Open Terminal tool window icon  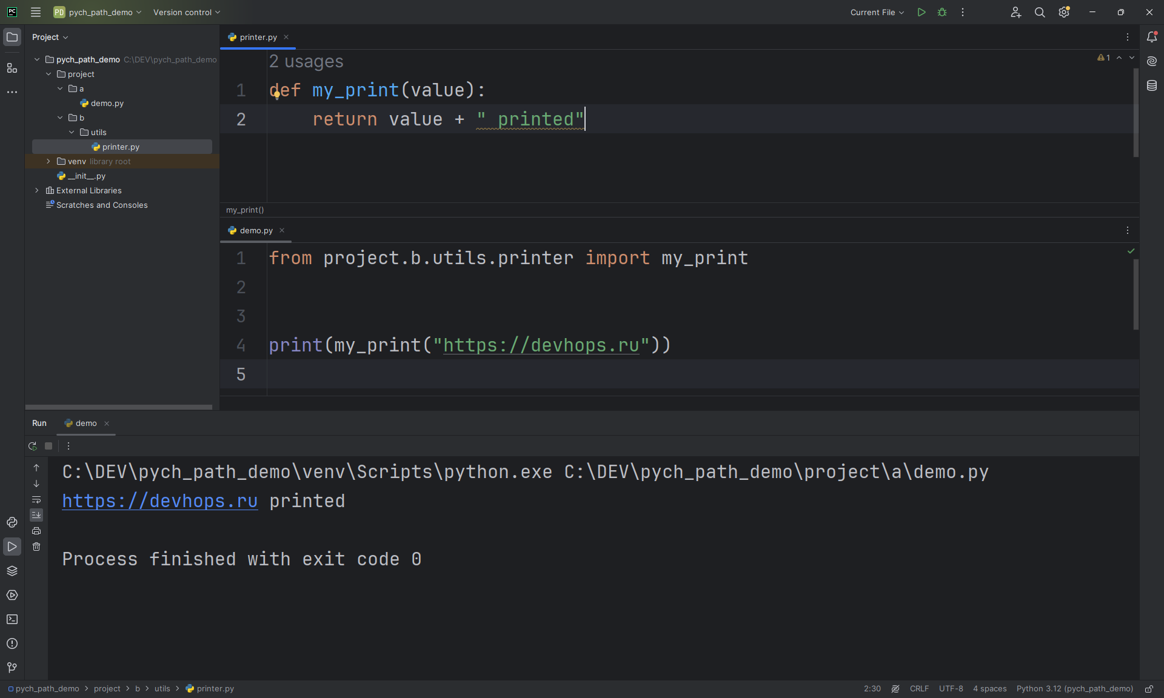[x=12, y=619]
